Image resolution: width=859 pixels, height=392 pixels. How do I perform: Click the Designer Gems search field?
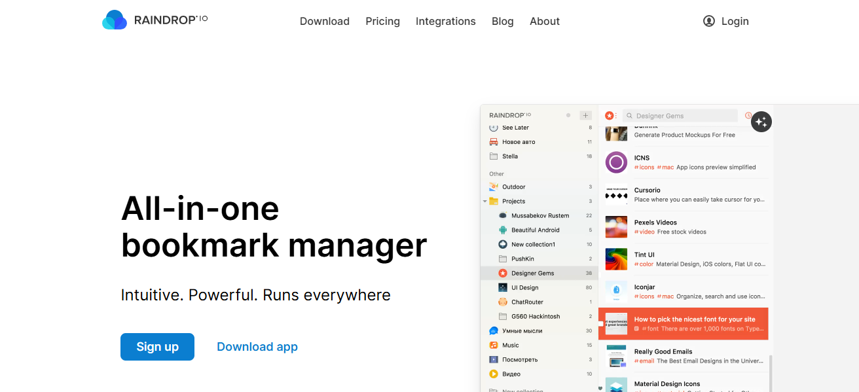[x=680, y=116]
